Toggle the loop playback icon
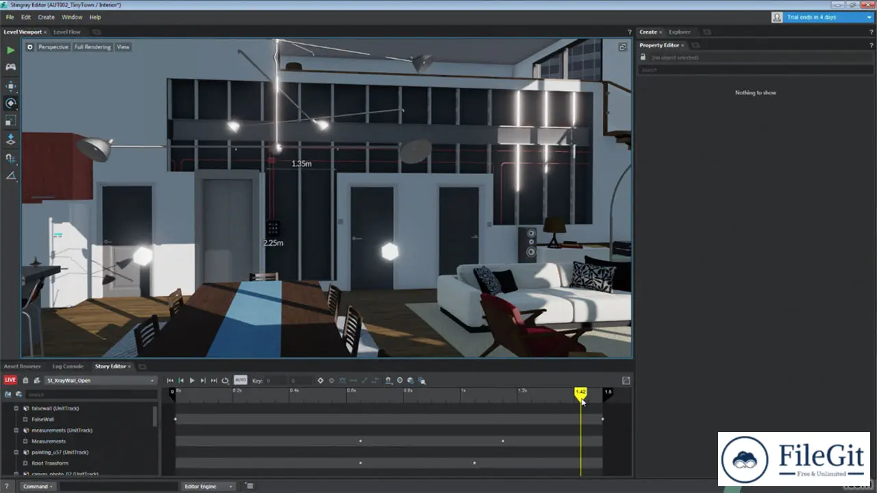The width and height of the screenshot is (877, 493). (225, 381)
